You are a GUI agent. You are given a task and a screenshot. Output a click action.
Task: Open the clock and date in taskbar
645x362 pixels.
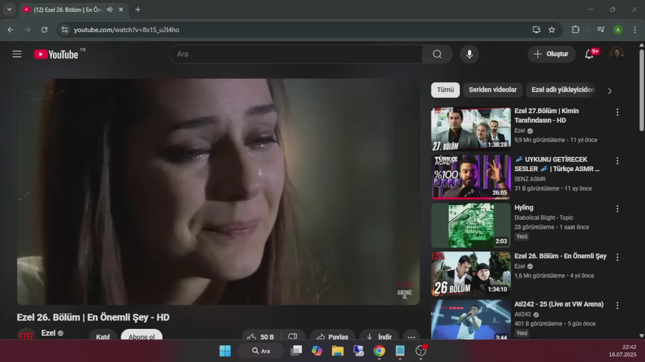pos(623,350)
